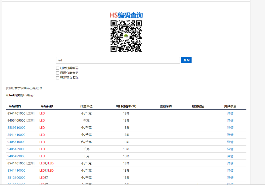
Task: Click HS code 8512100000 link
Action: (16, 178)
